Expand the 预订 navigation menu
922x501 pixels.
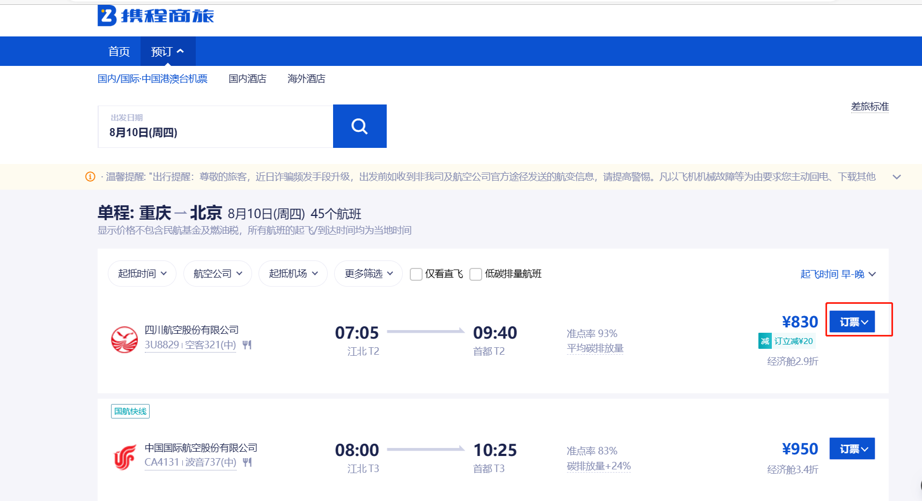(168, 51)
